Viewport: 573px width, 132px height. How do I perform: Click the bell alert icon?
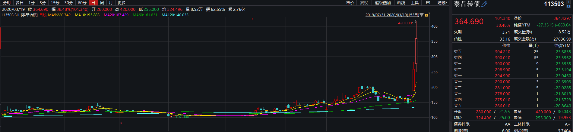point(568,6)
